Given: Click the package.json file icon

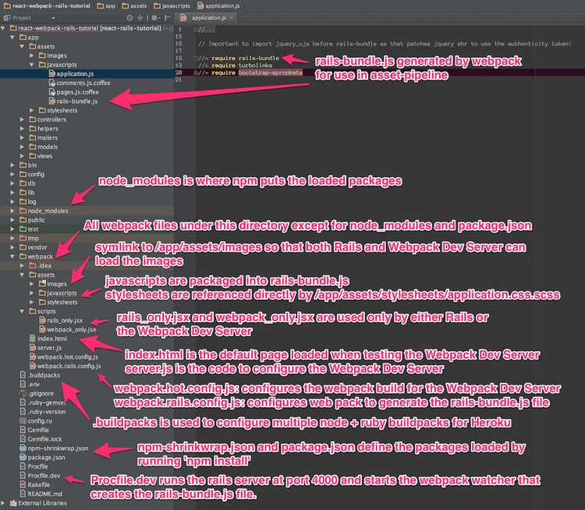Looking at the screenshot, I should tap(21, 458).
